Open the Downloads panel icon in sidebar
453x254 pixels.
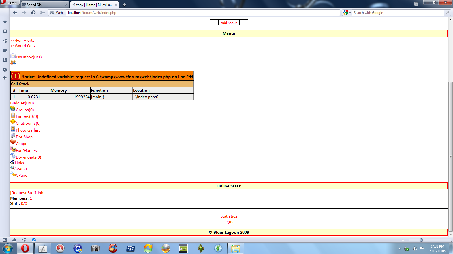point(5,60)
